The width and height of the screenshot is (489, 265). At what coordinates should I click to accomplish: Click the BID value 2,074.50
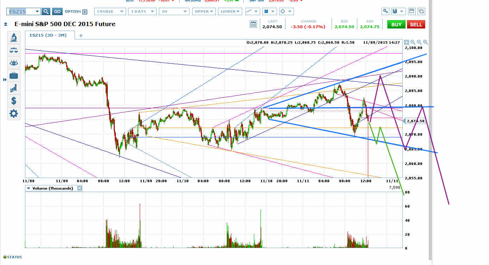pos(344,27)
